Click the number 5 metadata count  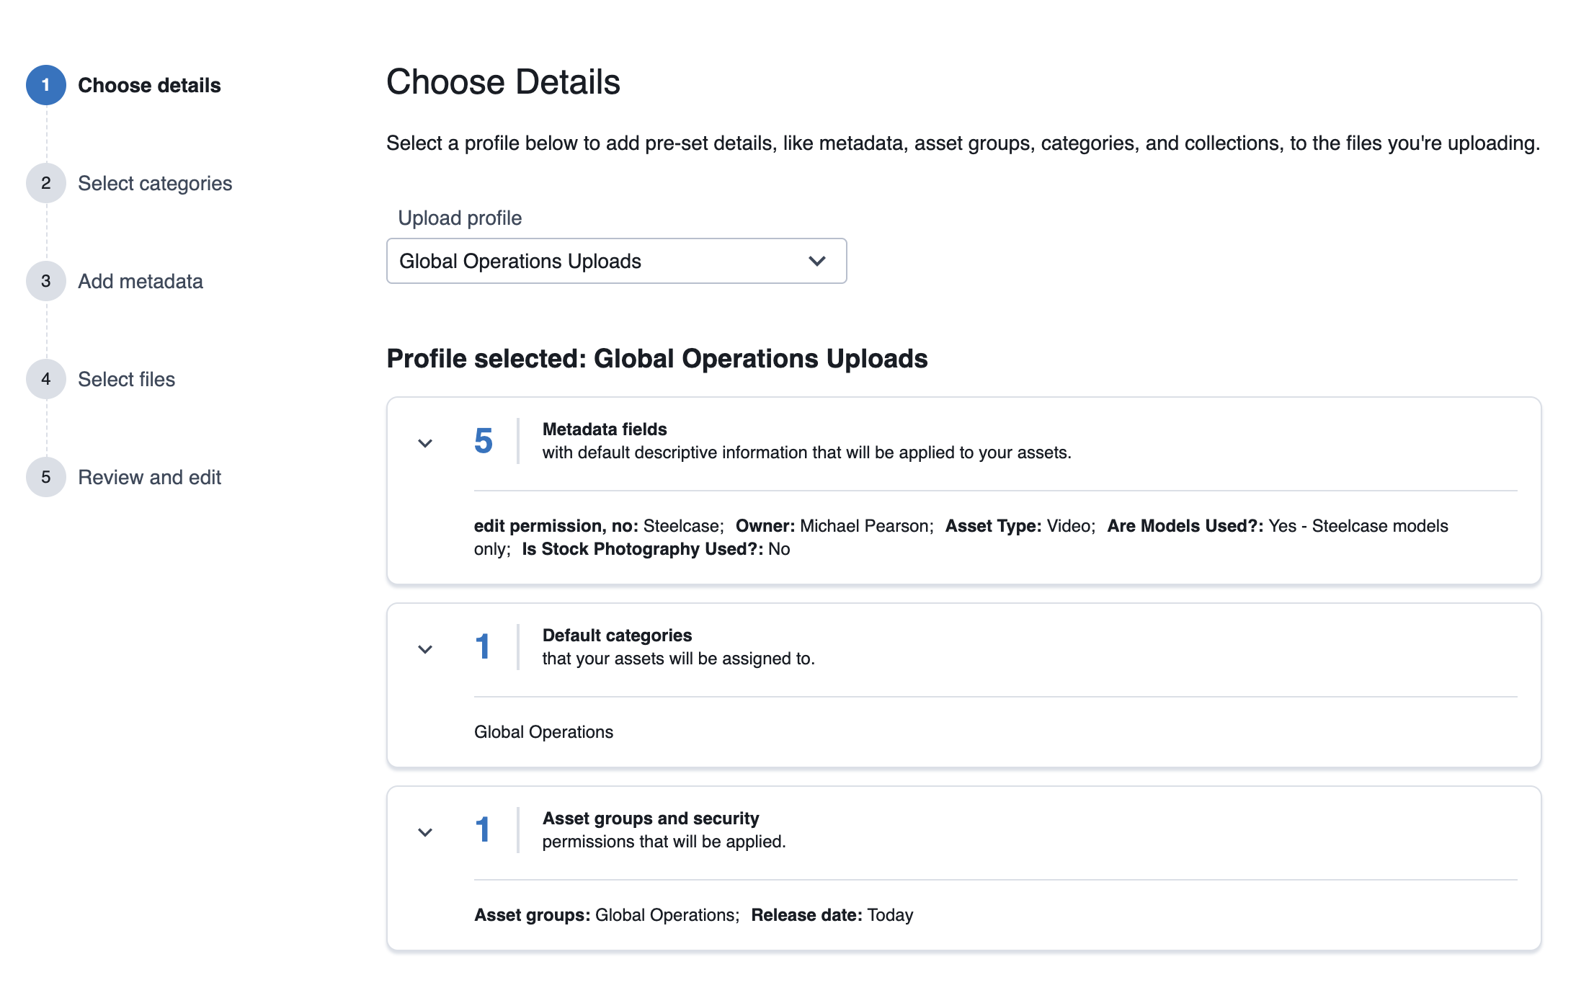point(483,441)
